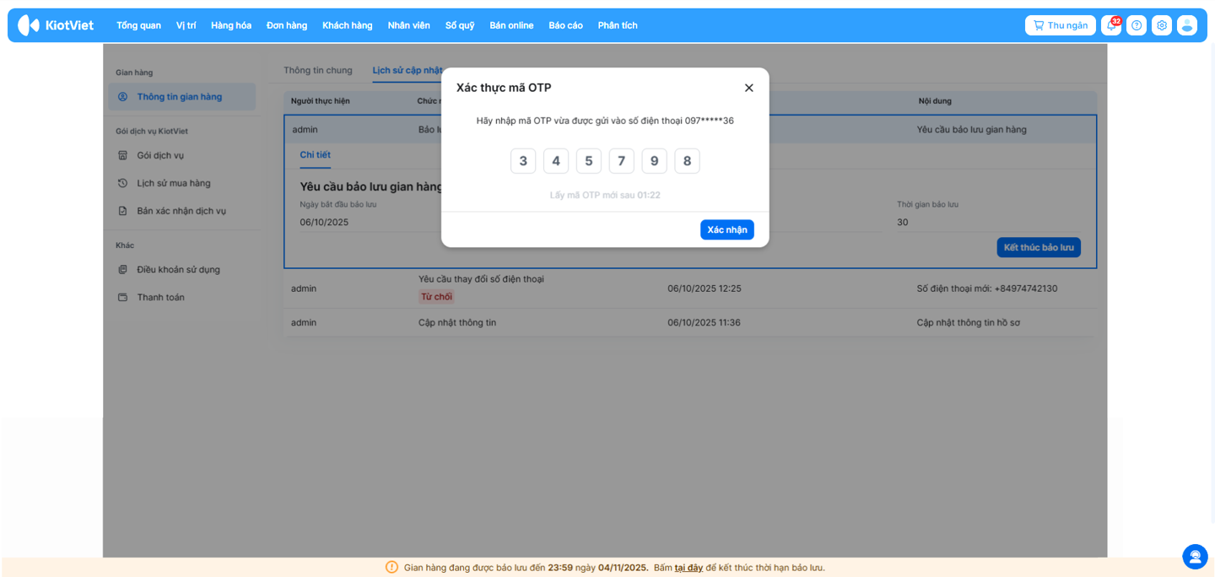Switch to the Lịch sử cập nhật tab

point(408,70)
